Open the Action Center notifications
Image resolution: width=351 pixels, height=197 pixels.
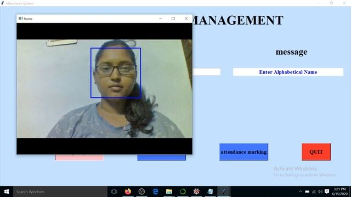[327, 192]
